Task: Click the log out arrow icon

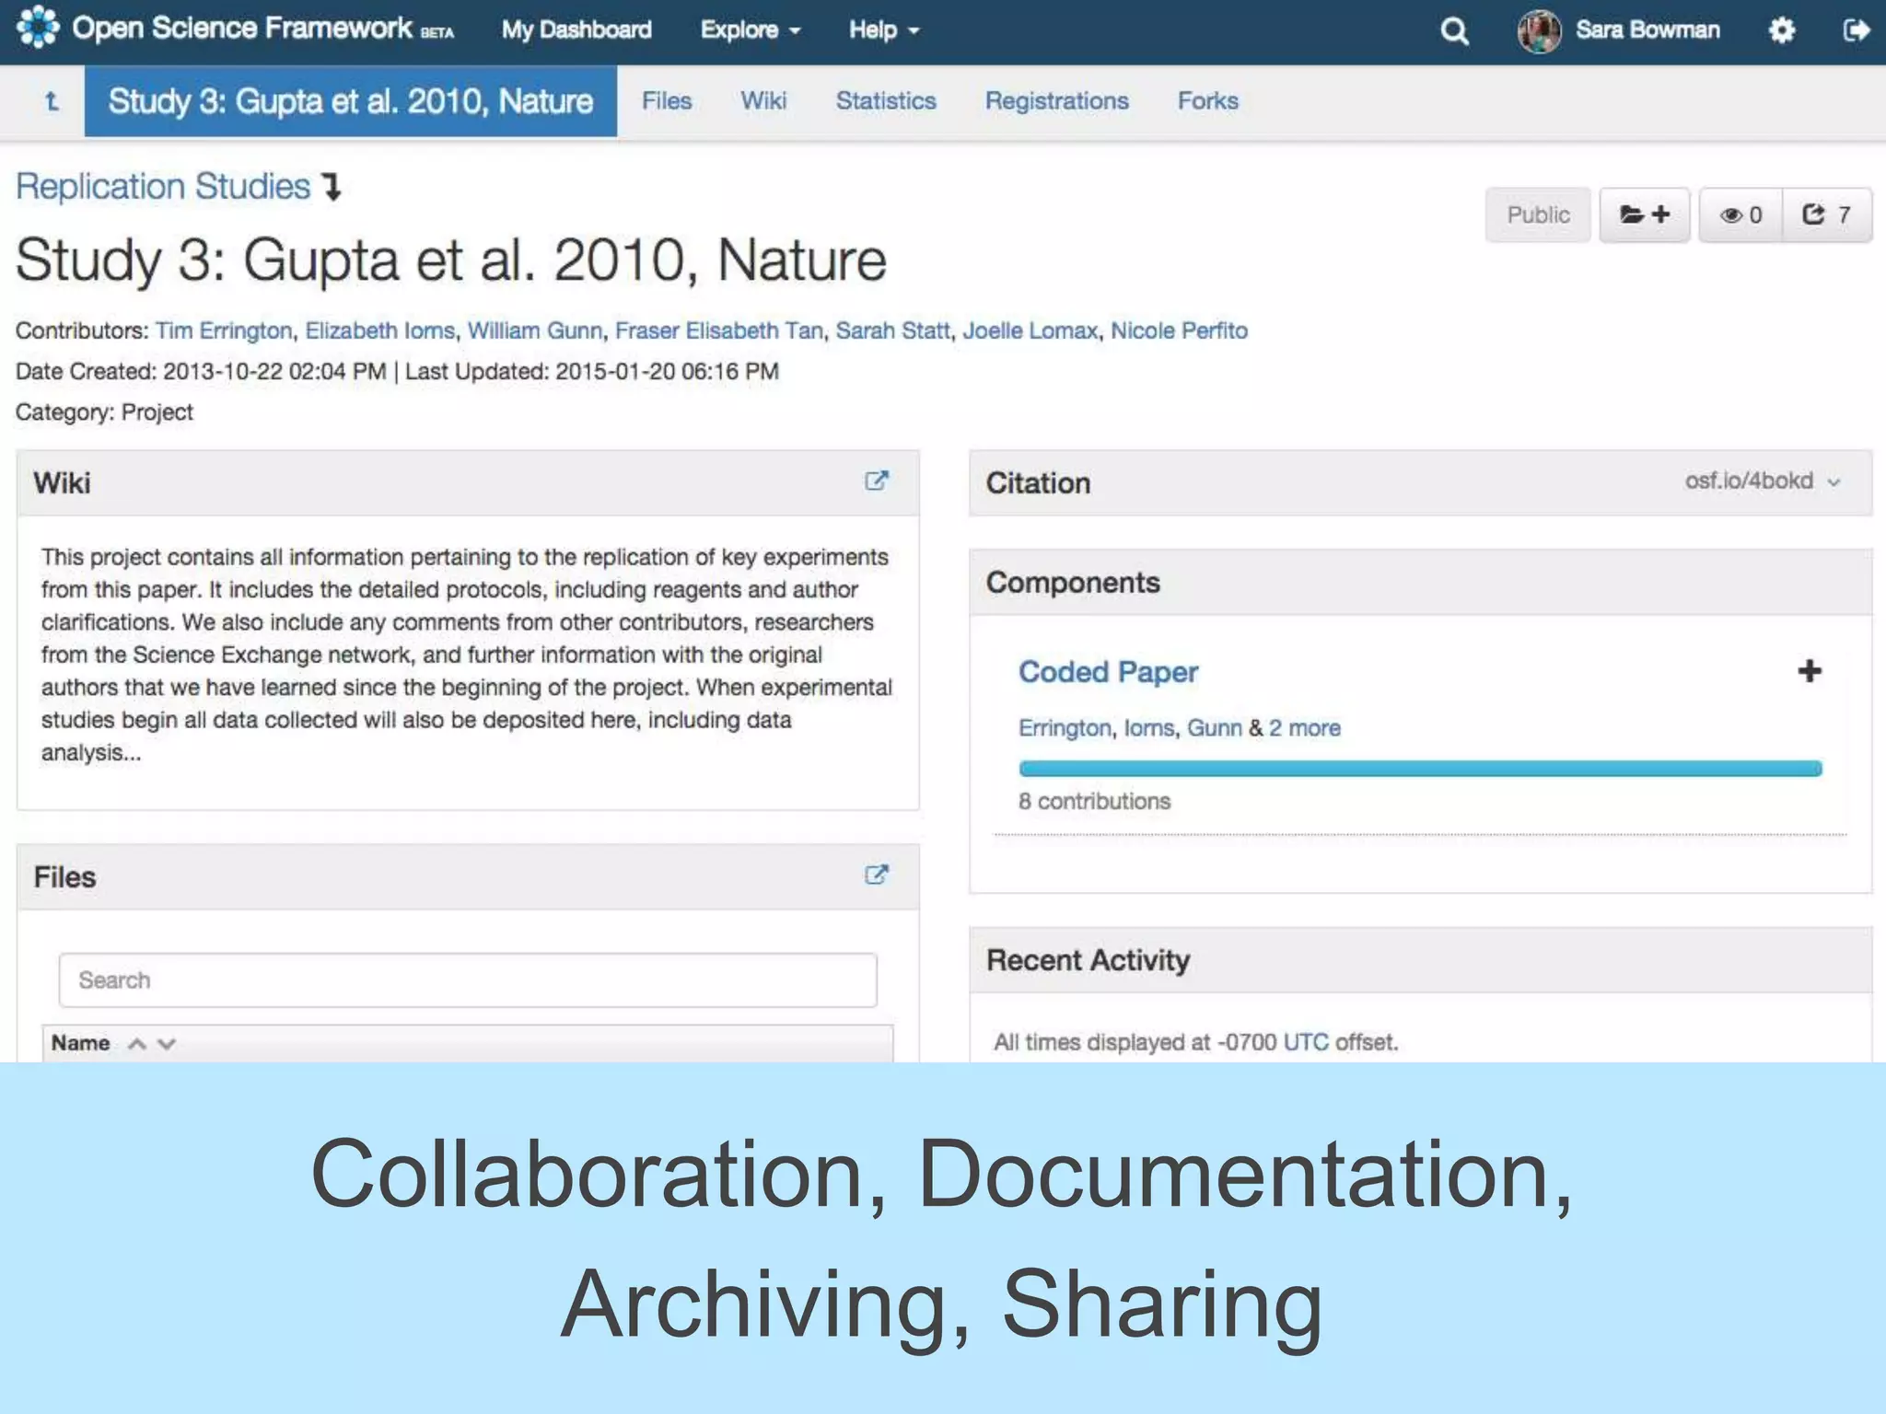Action: tap(1856, 30)
